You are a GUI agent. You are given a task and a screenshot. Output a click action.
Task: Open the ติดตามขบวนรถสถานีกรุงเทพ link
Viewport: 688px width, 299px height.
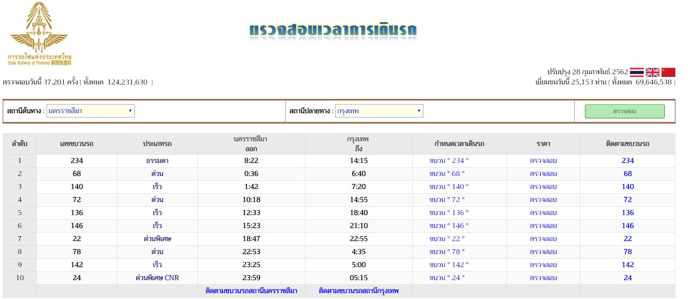tap(359, 291)
